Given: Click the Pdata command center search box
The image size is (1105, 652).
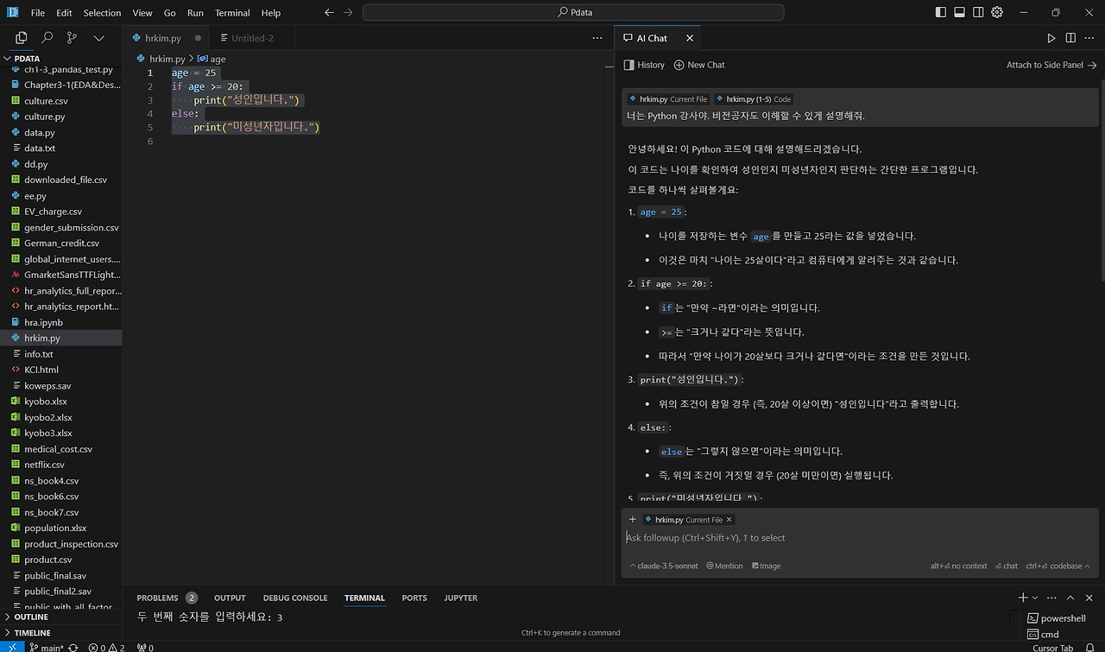Looking at the screenshot, I should tap(573, 13).
